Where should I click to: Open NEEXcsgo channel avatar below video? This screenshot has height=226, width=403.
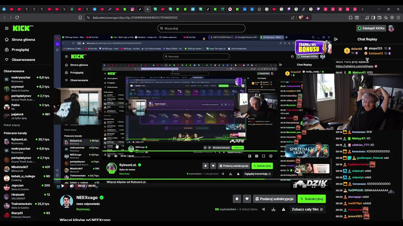66,202
